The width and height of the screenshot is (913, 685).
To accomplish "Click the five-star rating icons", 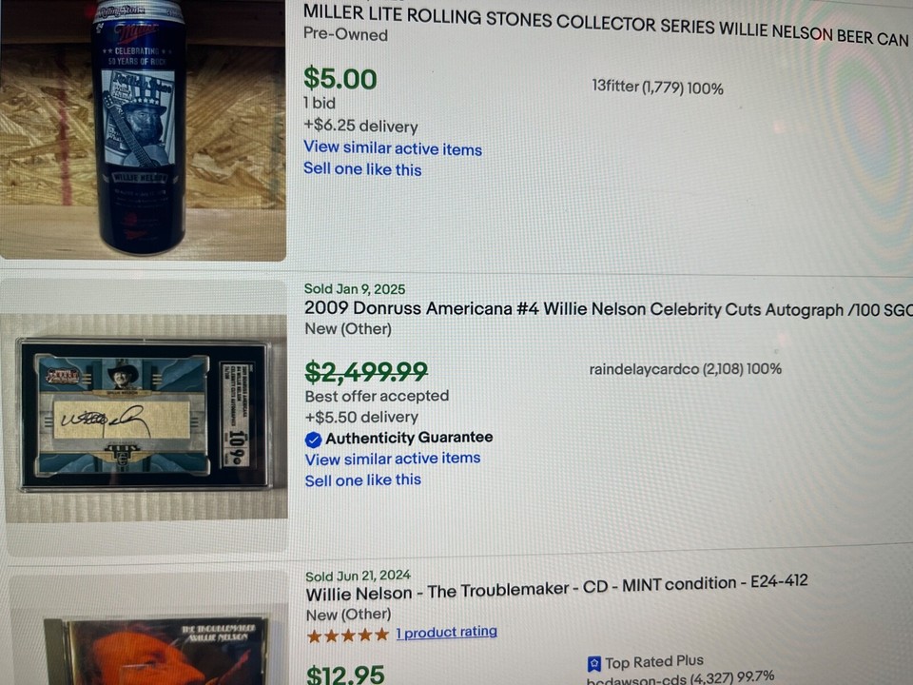I will (348, 635).
